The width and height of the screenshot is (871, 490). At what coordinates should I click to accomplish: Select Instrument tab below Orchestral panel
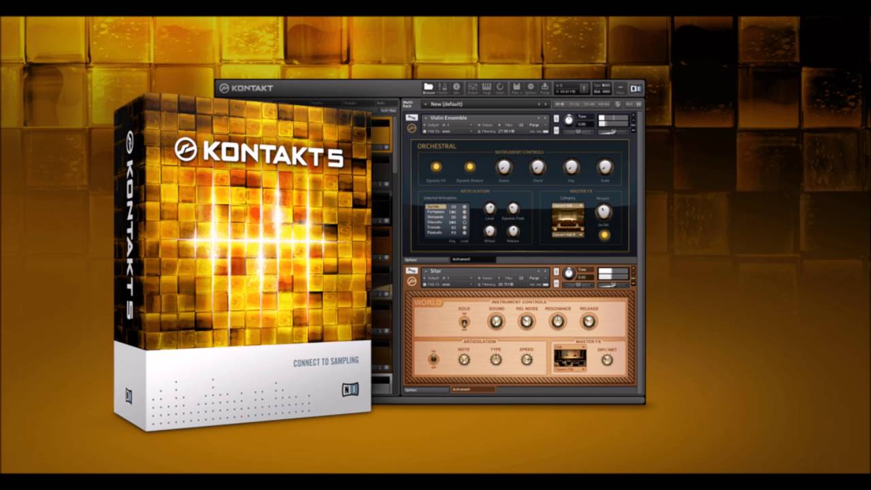[473, 259]
